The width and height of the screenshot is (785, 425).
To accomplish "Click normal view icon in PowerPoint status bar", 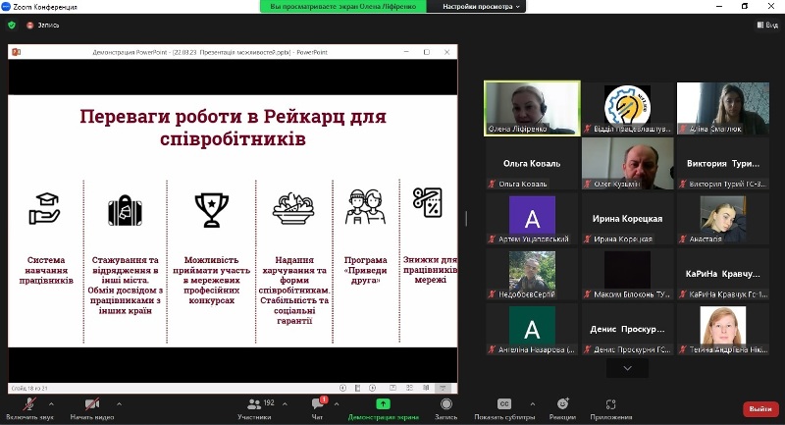I will click(393, 388).
